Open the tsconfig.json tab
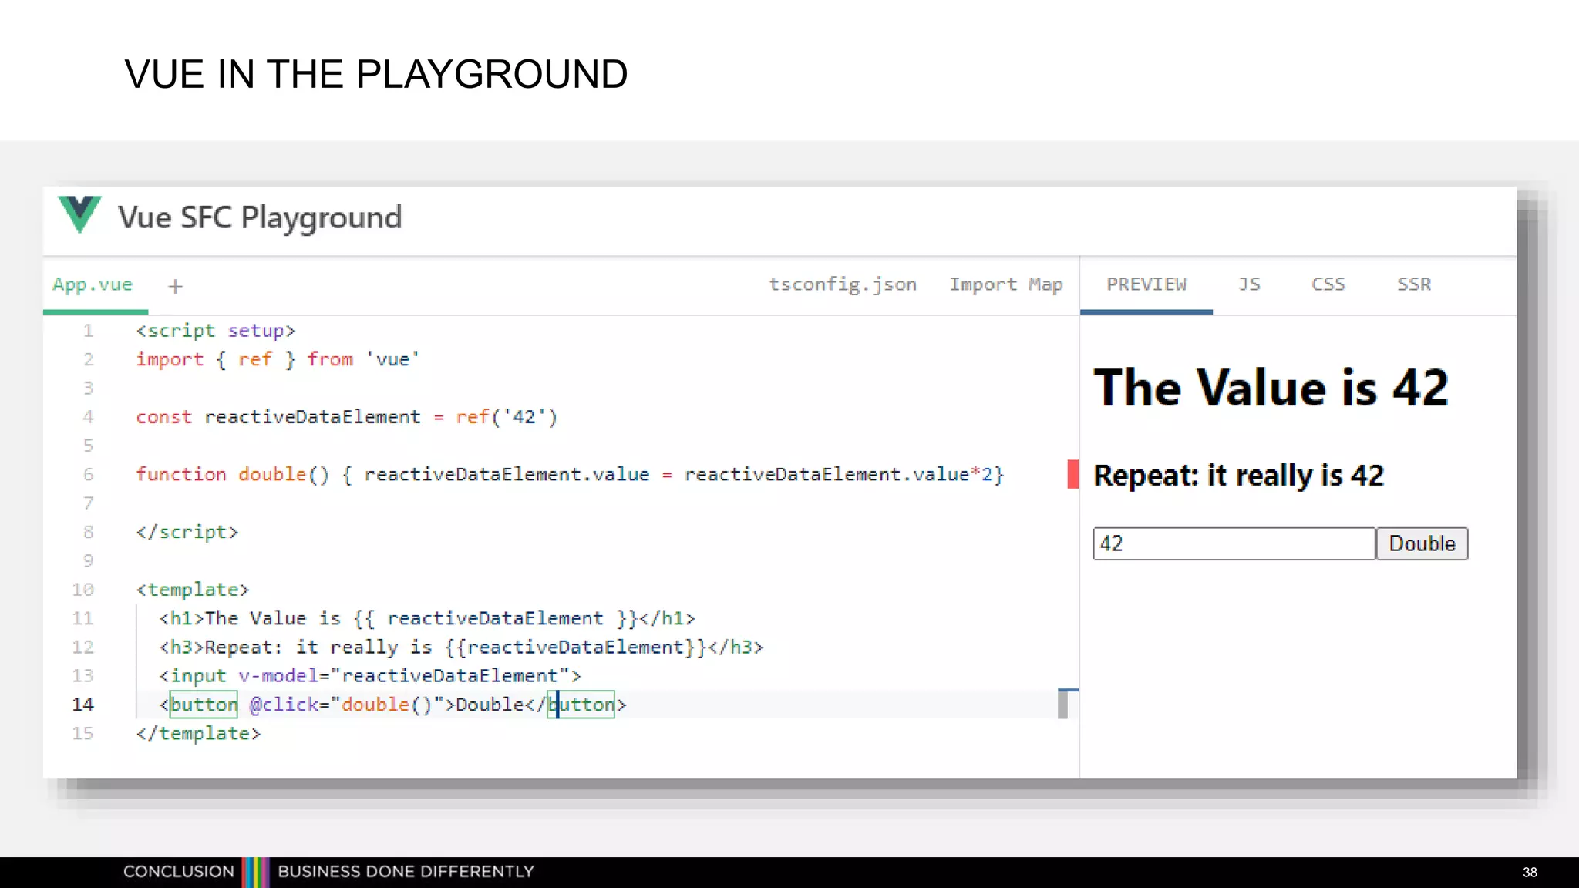The image size is (1579, 888). 843,284
